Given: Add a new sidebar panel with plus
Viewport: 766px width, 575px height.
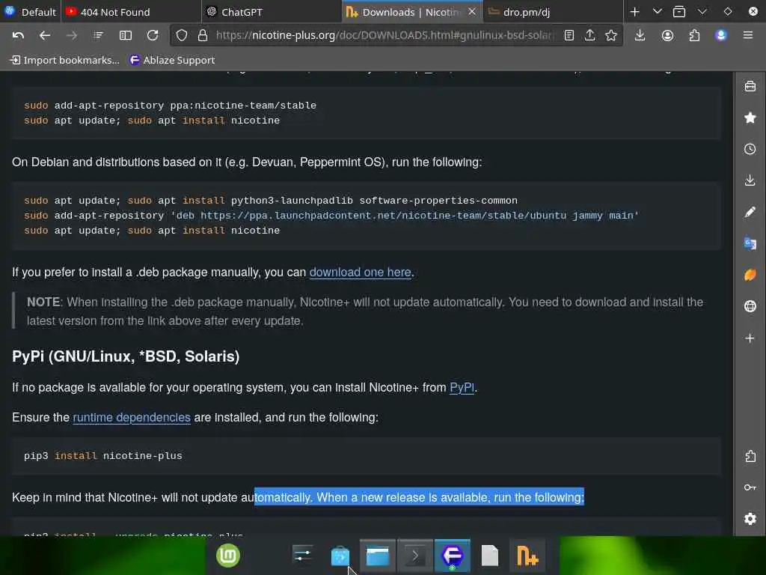Looking at the screenshot, I should click(x=750, y=338).
